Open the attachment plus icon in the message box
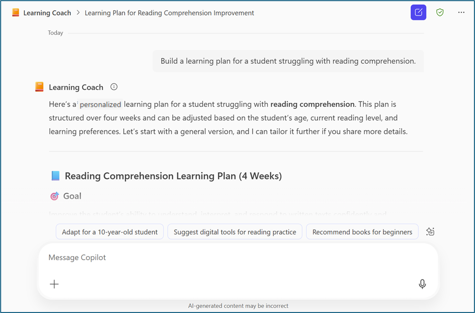 pos(54,284)
